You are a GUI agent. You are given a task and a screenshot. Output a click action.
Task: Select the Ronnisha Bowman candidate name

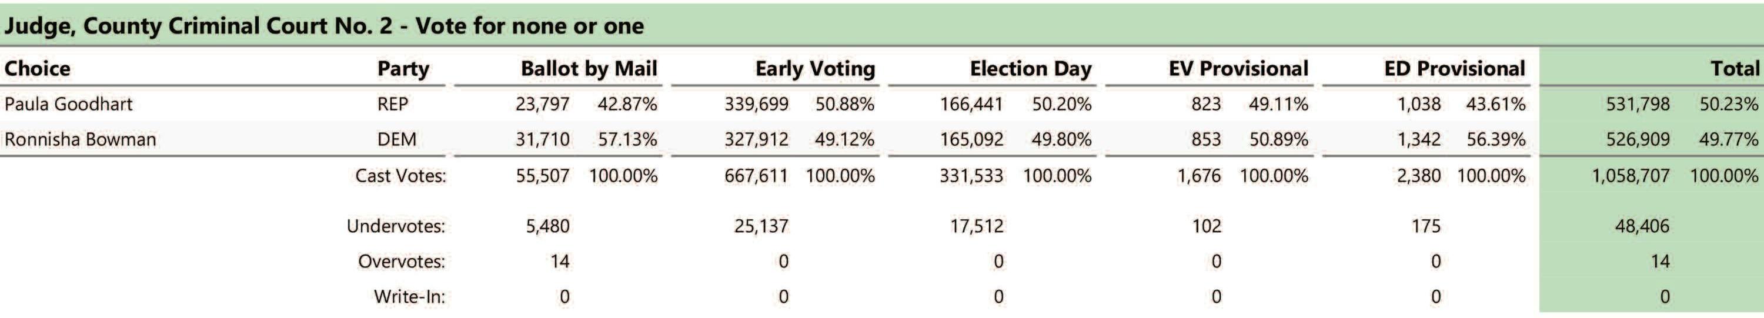[x=80, y=139]
